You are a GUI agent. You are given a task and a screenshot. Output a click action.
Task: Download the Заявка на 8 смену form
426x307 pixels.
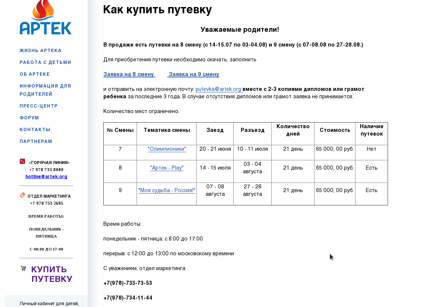(x=129, y=74)
